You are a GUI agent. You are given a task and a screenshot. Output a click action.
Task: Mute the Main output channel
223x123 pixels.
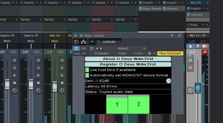(x=190, y=60)
